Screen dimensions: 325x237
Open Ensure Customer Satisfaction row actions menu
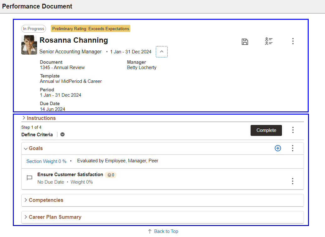(292, 181)
